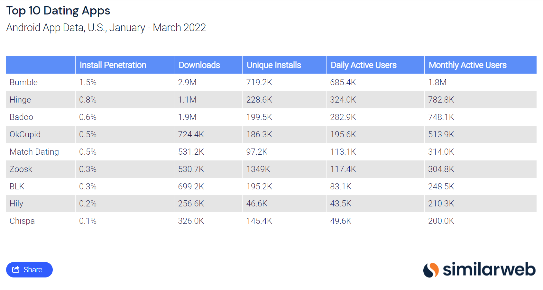
Task: Click the Hinge row name
Action: tap(20, 100)
